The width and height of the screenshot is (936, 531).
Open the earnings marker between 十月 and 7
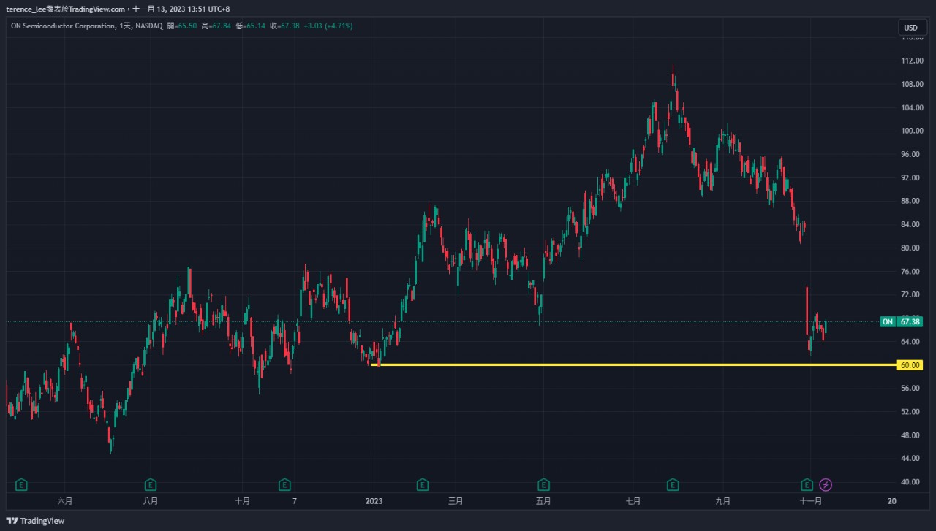coord(284,484)
